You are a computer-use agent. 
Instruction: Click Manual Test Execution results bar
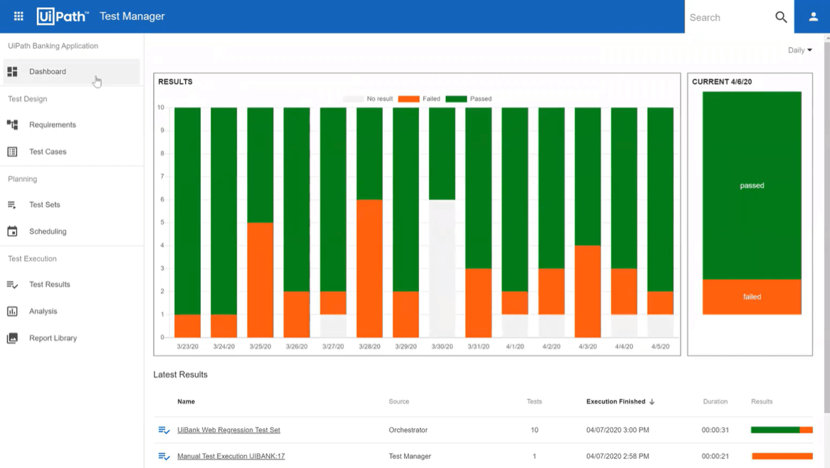782,457
